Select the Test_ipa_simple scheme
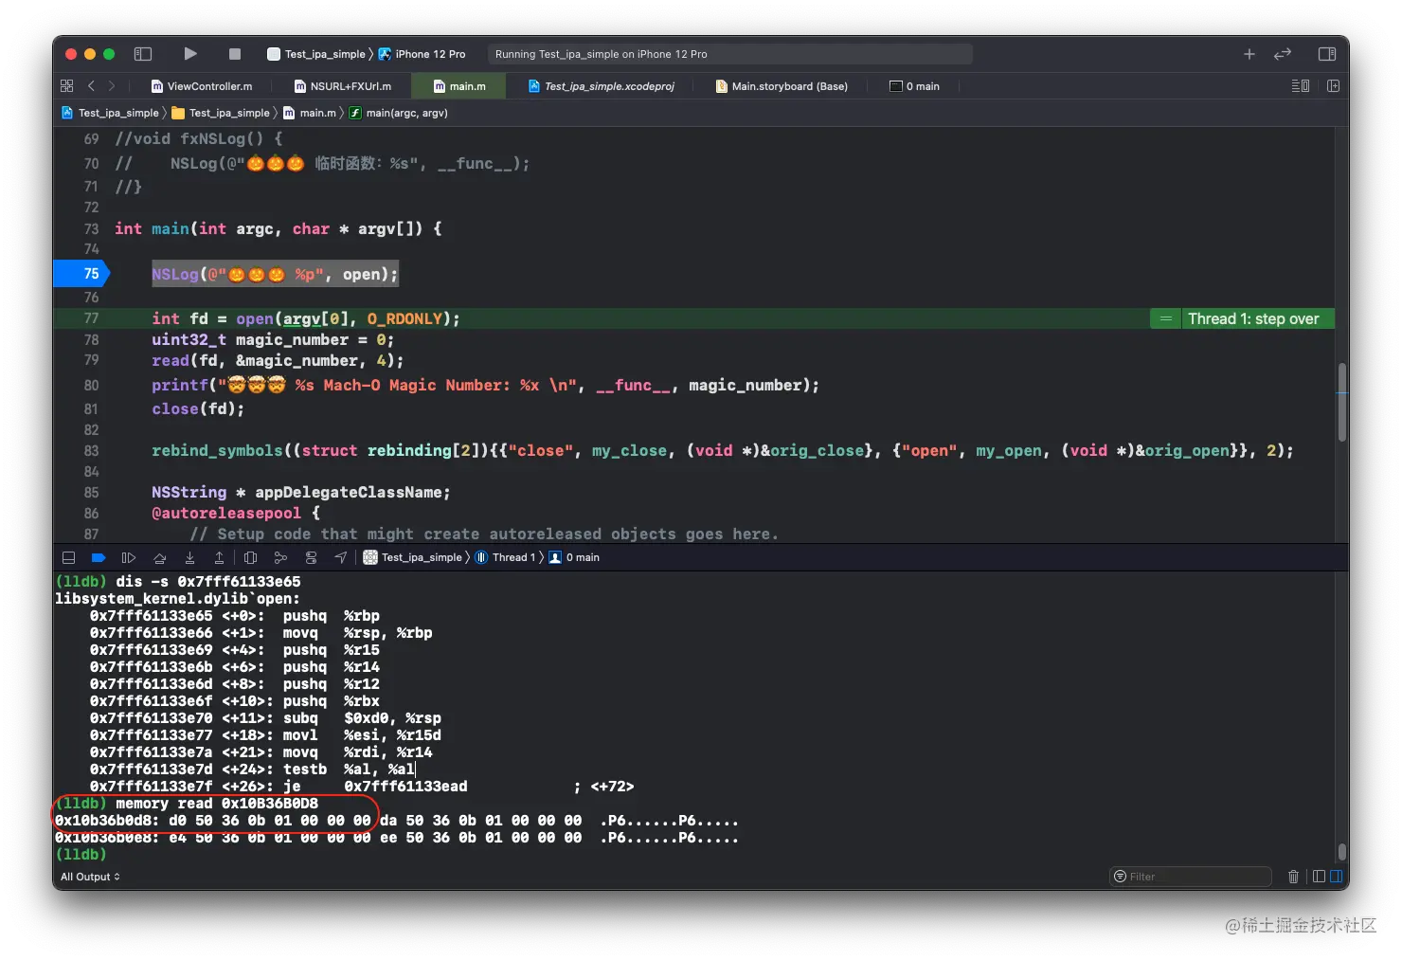Viewport: 1402px width, 960px height. (x=316, y=54)
